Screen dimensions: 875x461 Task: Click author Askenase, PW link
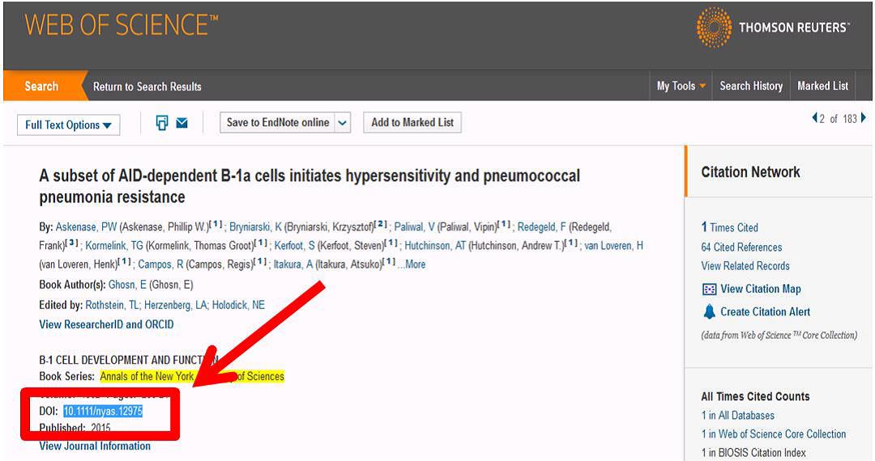(x=86, y=227)
